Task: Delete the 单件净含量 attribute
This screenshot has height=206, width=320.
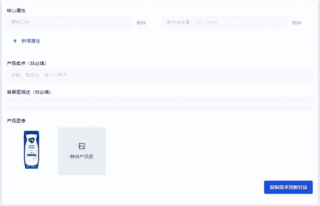Action: pos(296,23)
